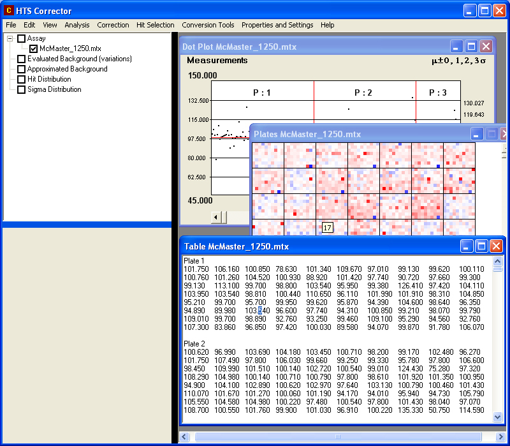Enable Evaluated Background (variations) checkbox

pos(22,59)
